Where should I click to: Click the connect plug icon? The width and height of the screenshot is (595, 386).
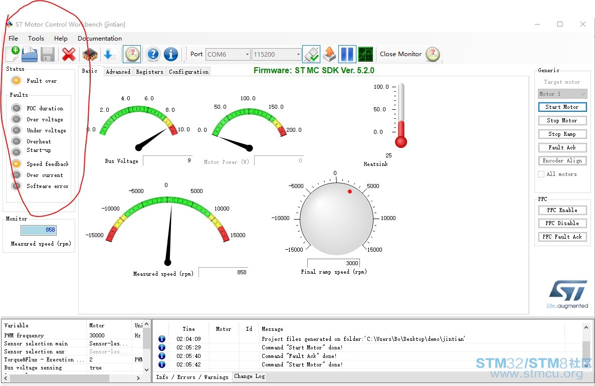(312, 54)
